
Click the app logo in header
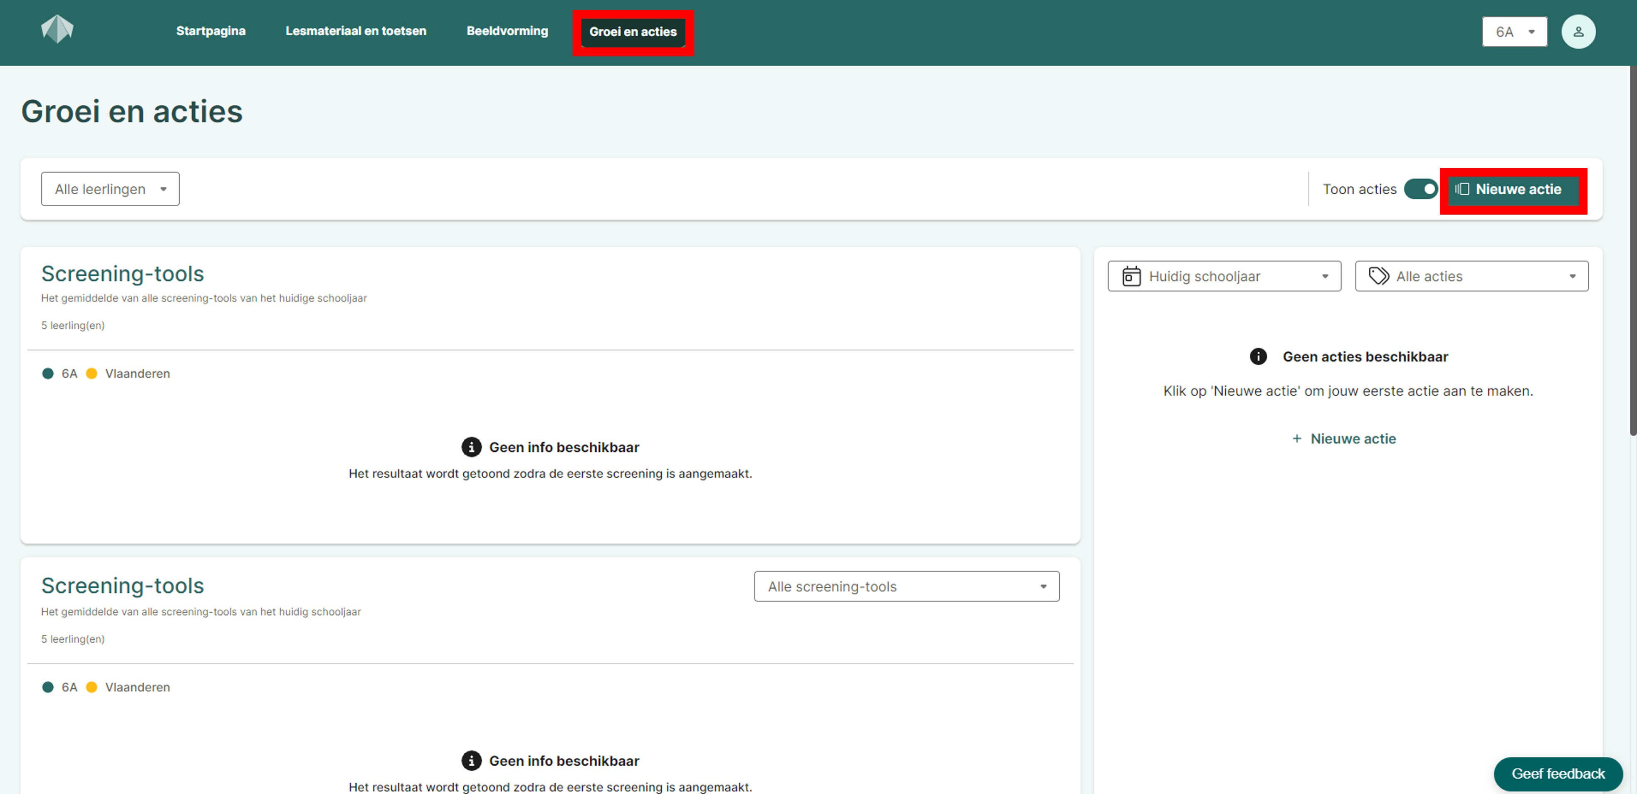pos(57,29)
